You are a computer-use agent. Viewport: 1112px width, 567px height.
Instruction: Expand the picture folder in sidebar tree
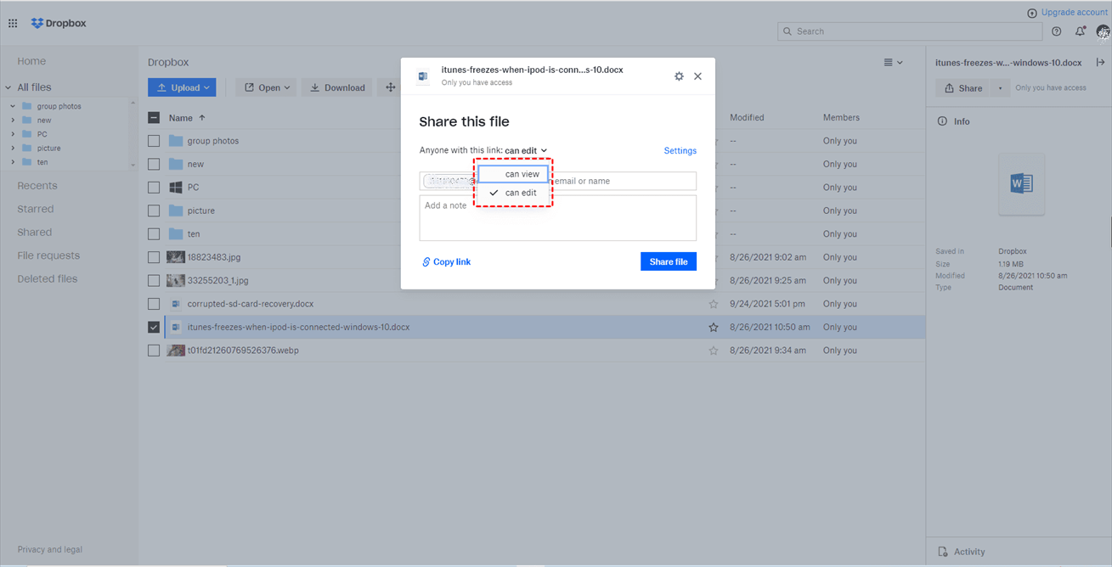[x=13, y=148]
